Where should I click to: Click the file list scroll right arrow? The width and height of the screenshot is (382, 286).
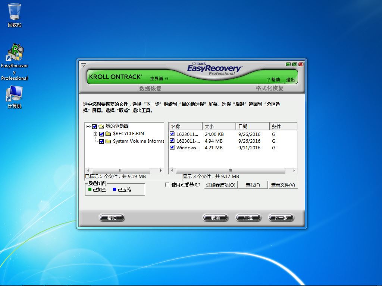[294, 171]
